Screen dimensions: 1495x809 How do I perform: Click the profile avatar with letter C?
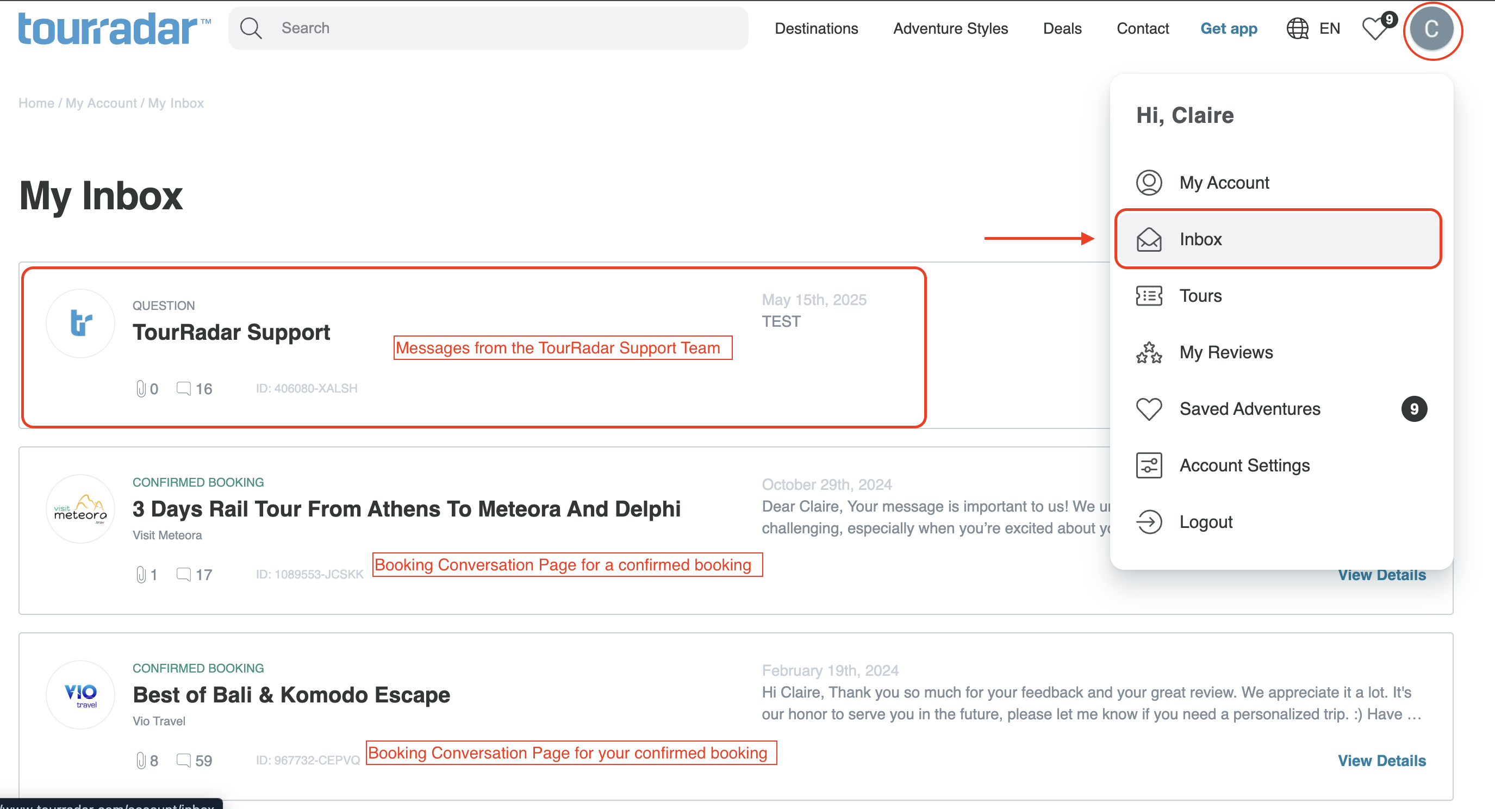point(1431,29)
